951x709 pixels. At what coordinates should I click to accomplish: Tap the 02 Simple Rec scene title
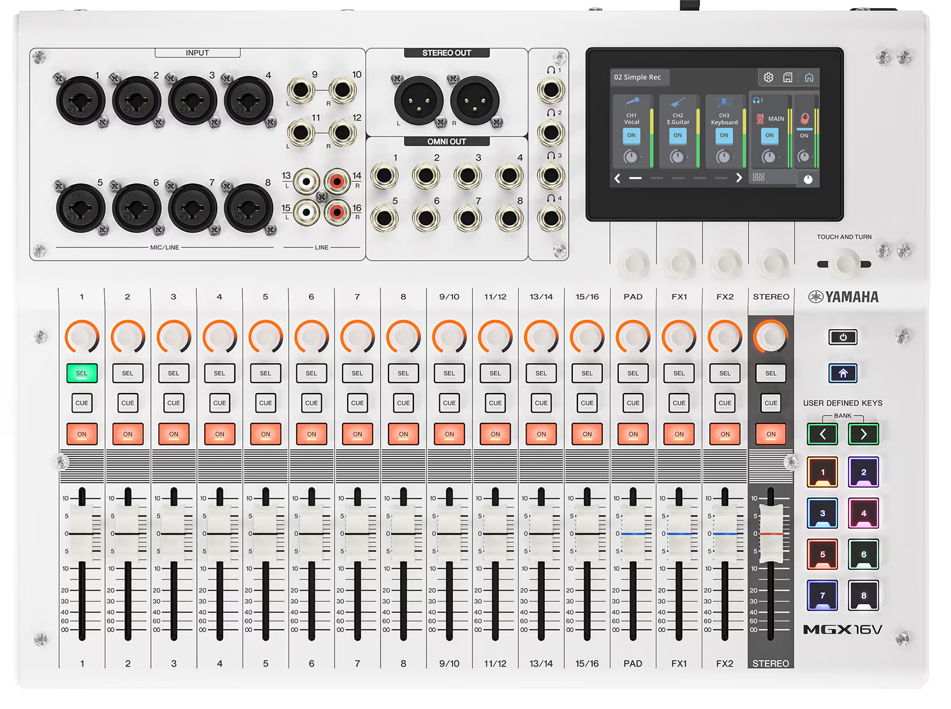[x=637, y=77]
